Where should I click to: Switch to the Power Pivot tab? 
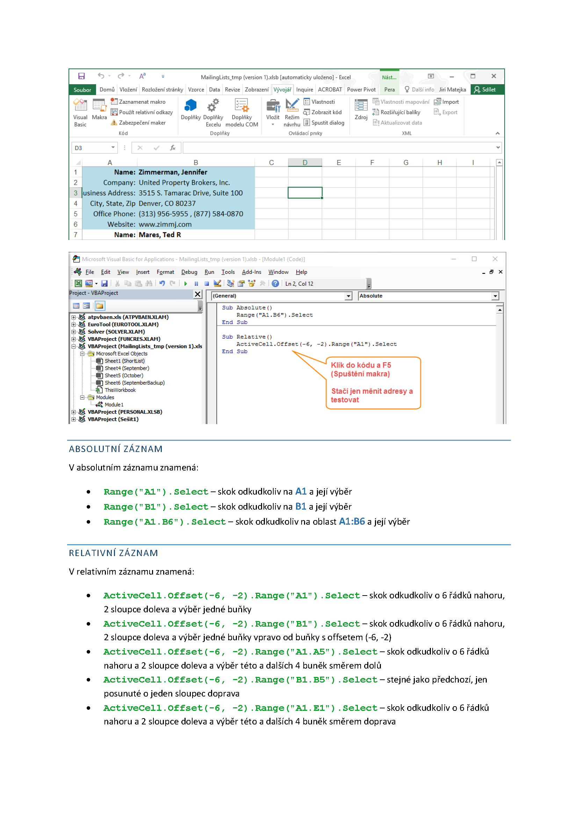tap(361, 90)
